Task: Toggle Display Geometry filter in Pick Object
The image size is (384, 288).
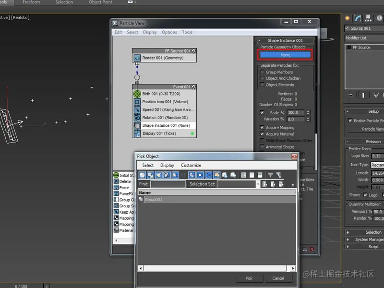Action: click(142, 175)
